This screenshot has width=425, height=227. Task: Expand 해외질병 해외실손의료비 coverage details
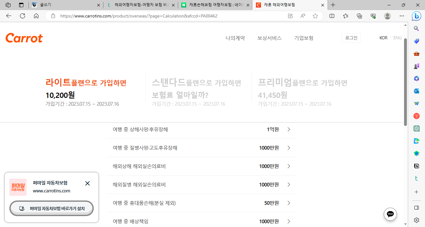pos(288,184)
